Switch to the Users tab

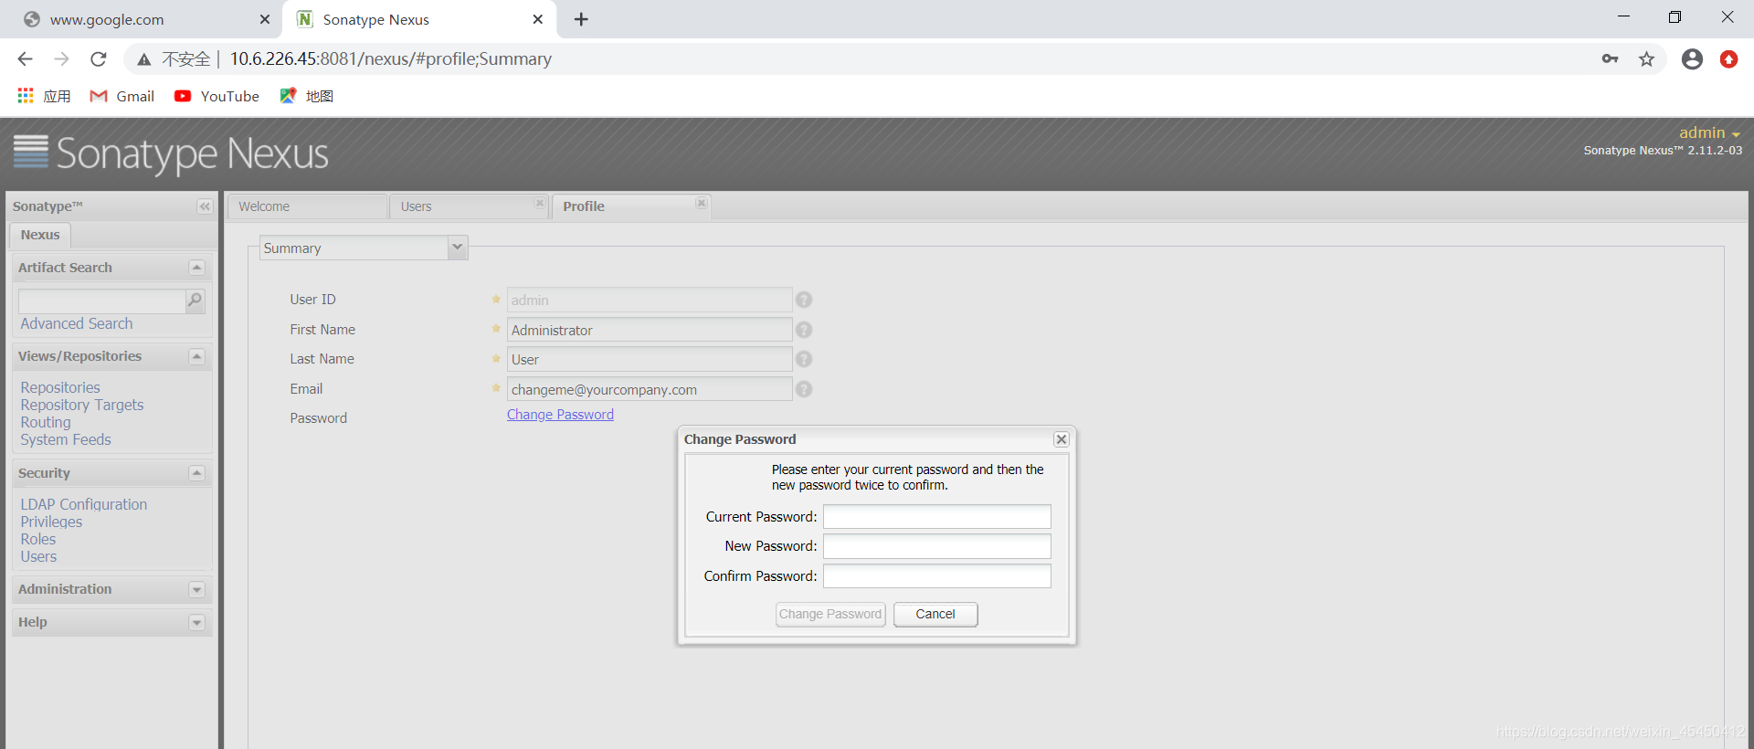click(x=468, y=206)
